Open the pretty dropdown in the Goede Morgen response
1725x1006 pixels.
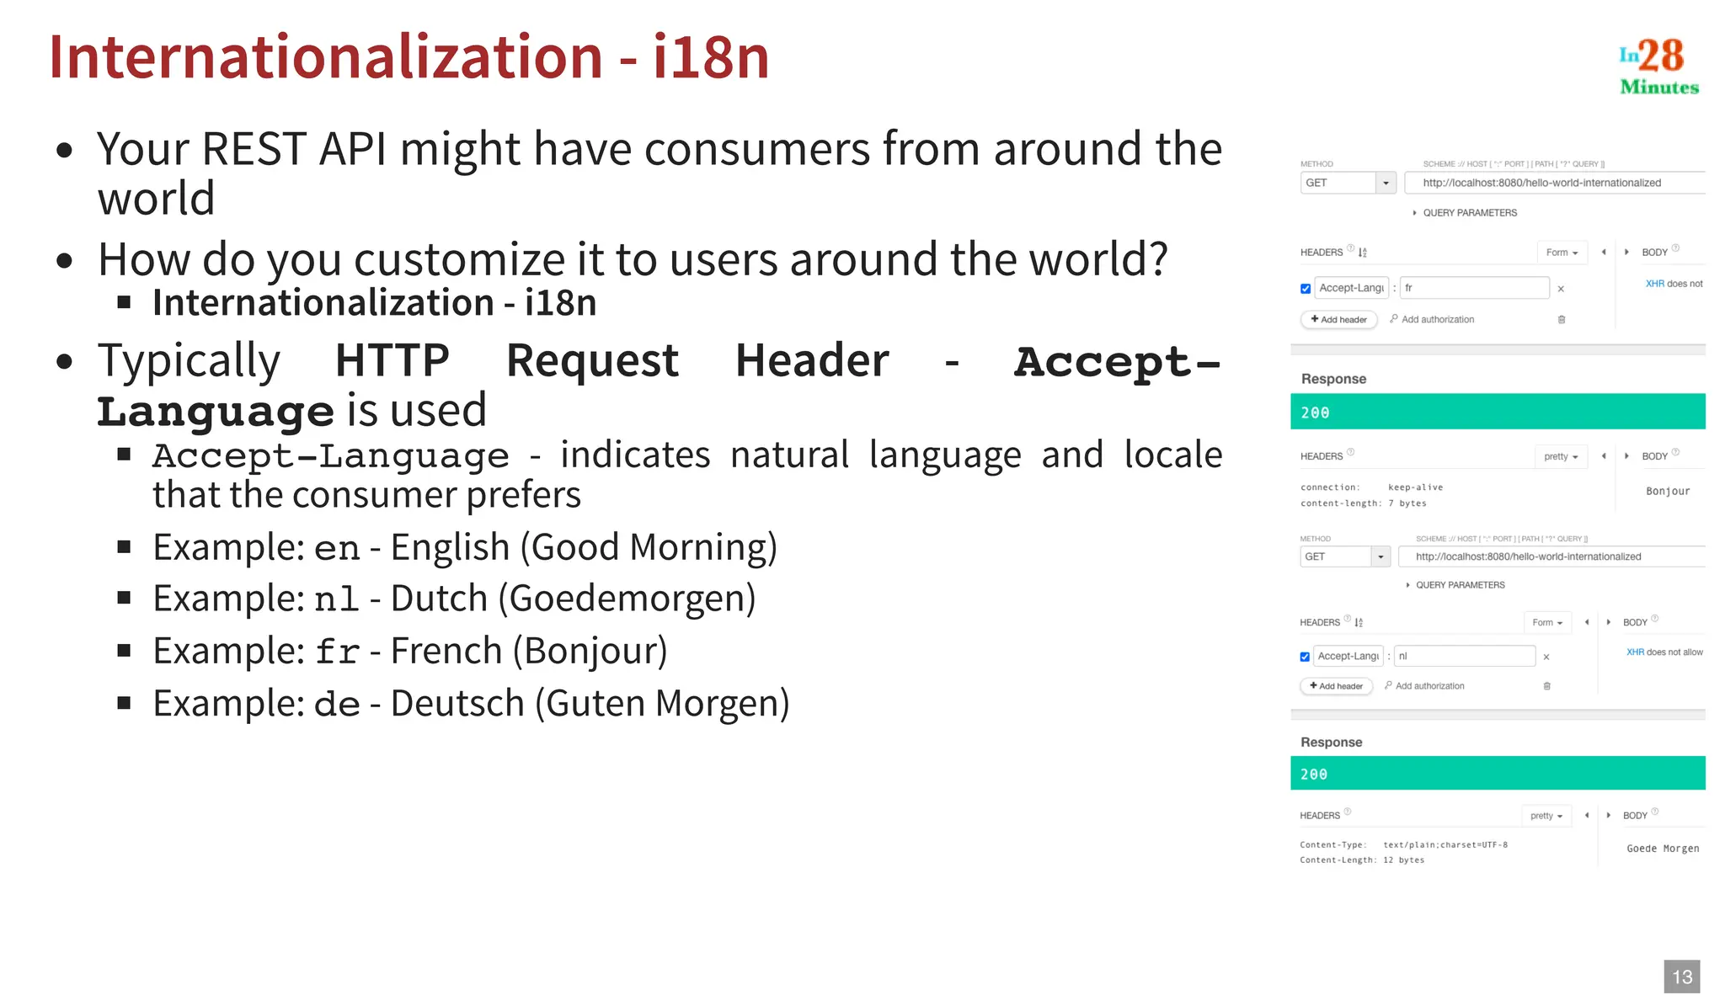coord(1546,816)
